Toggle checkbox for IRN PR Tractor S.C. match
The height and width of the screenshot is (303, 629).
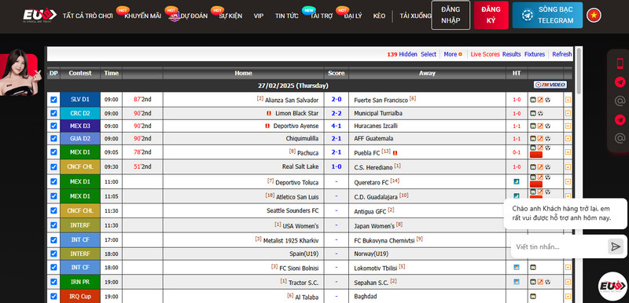53,282
